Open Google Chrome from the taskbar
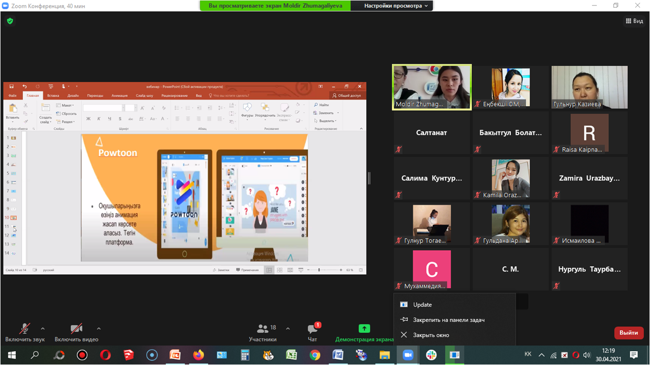Image resolution: width=650 pixels, height=365 pixels. tap(315, 355)
